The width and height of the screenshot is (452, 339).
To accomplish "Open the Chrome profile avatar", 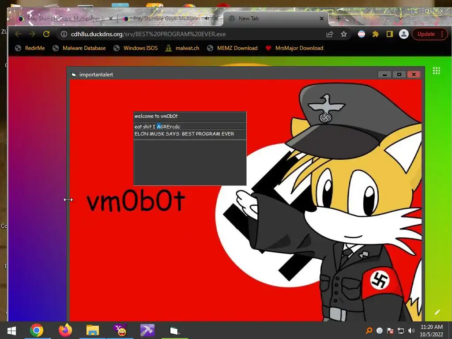I will click(x=404, y=34).
